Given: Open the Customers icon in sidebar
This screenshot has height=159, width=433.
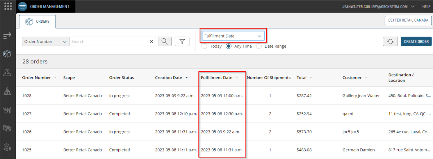Looking at the screenshot, I should coord(7,72).
